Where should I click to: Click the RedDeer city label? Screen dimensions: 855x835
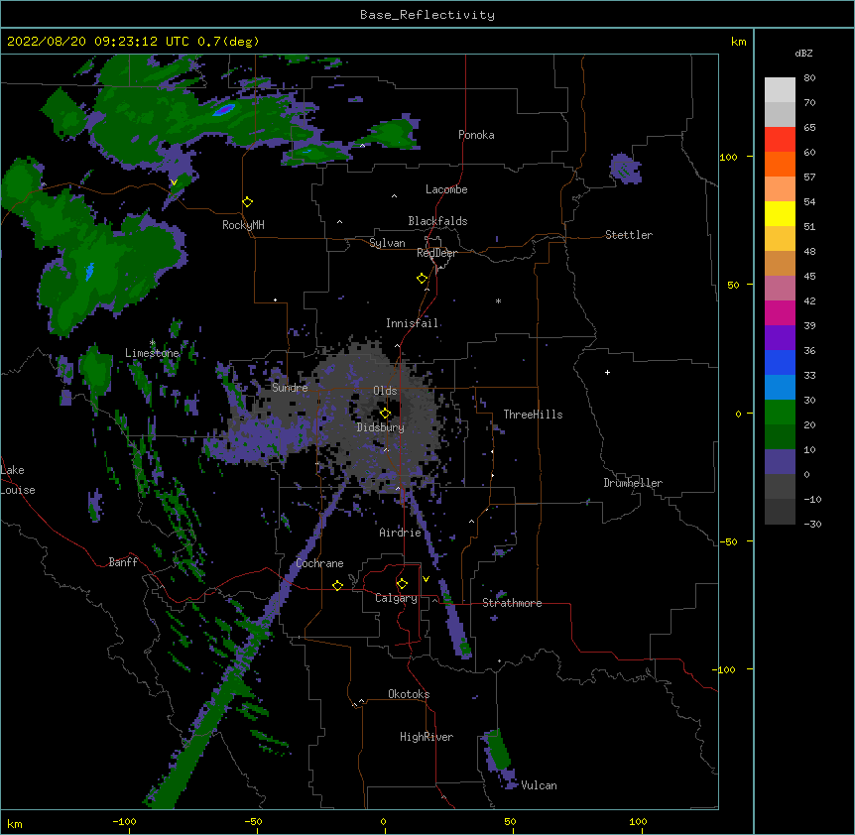[436, 253]
